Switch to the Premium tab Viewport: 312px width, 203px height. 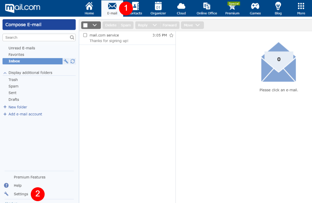(x=232, y=8)
